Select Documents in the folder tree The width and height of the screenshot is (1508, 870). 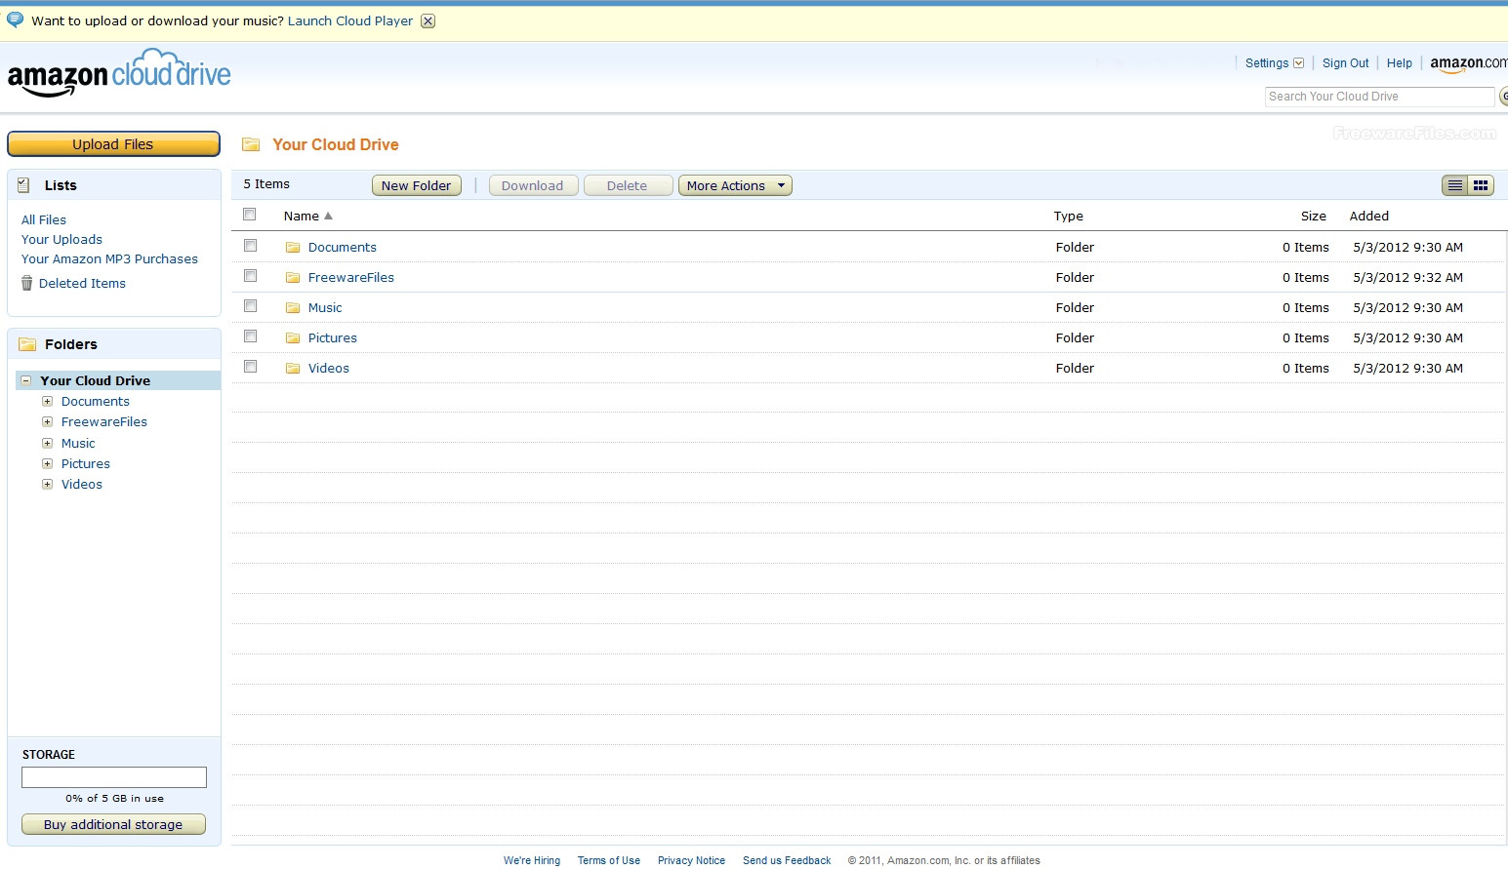96,402
